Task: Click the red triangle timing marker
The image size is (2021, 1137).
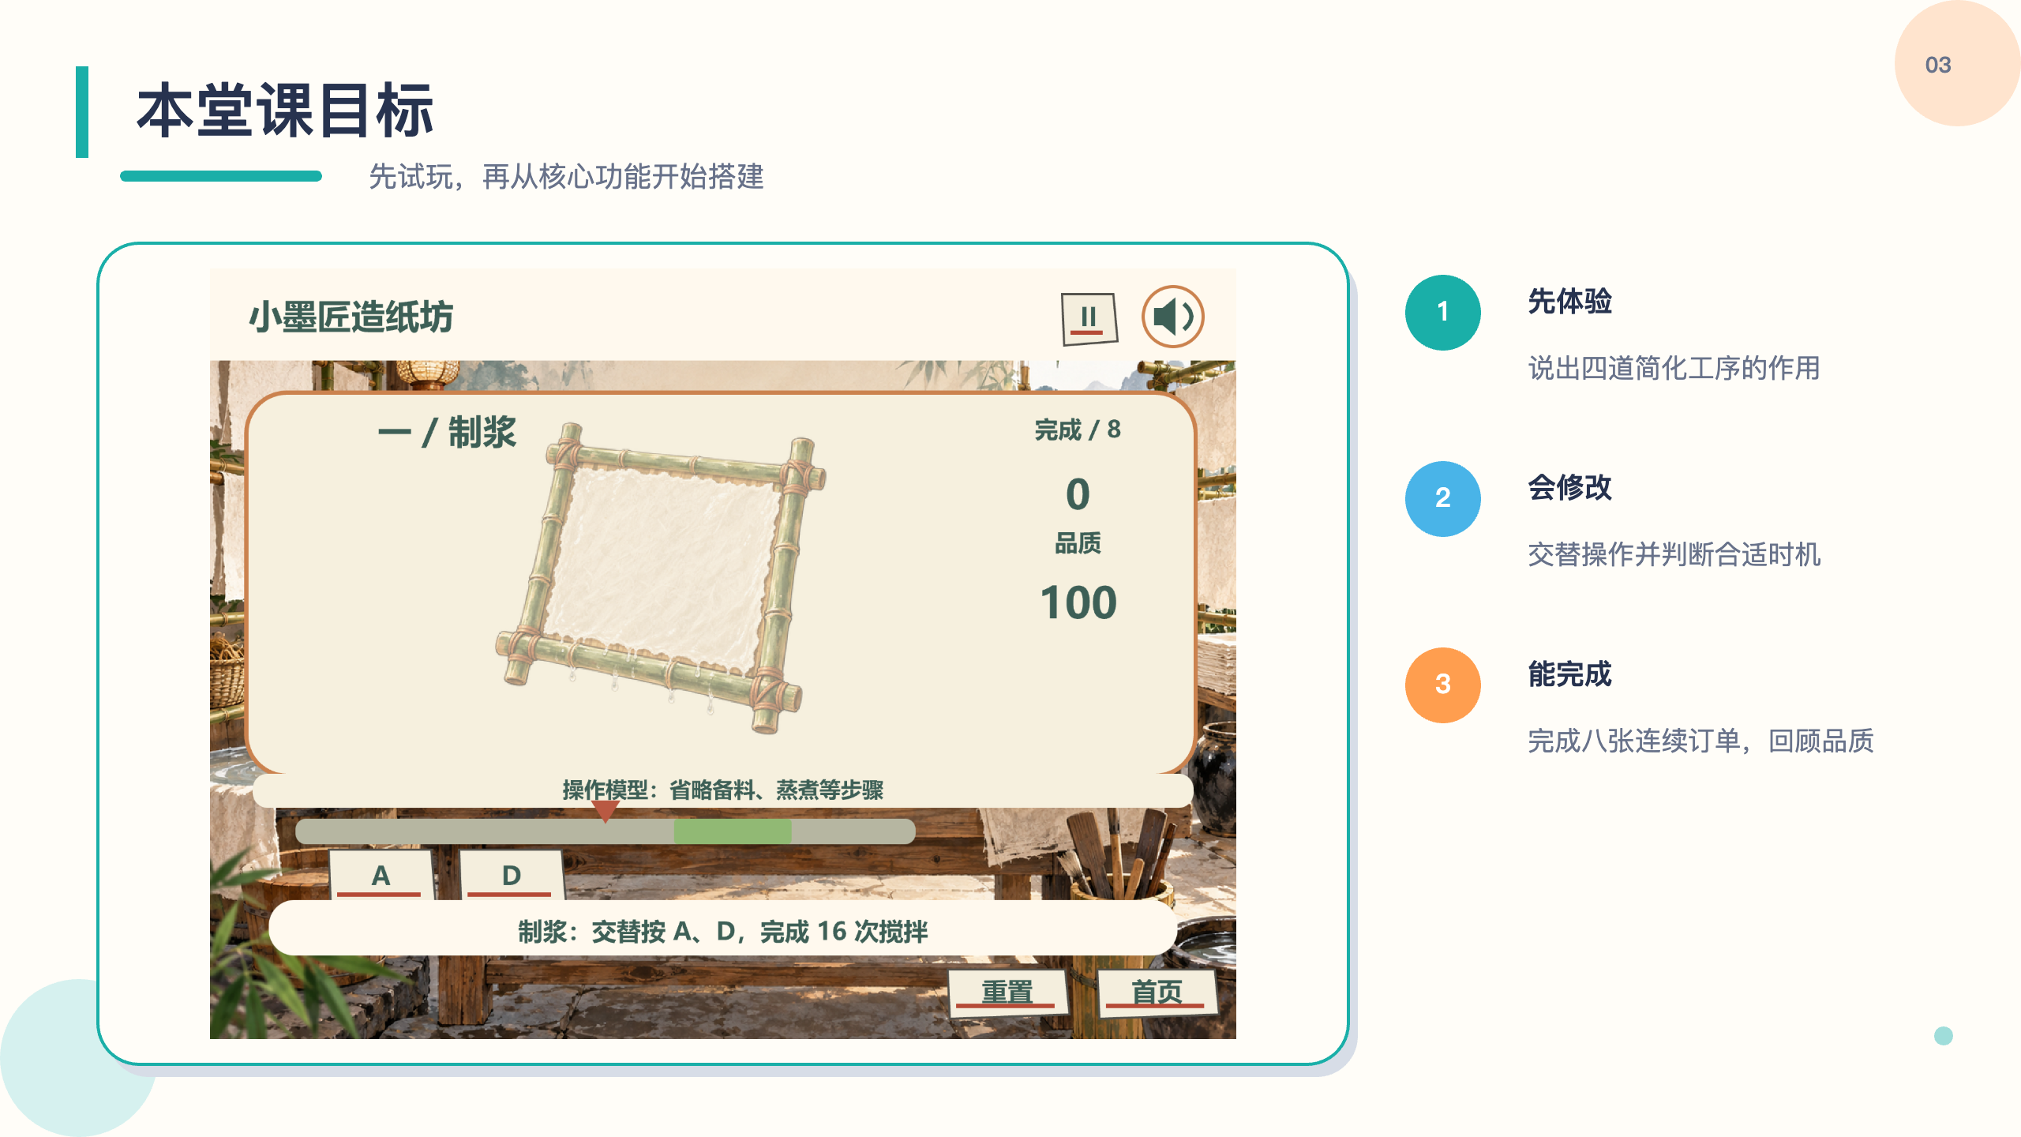Action: click(x=605, y=811)
